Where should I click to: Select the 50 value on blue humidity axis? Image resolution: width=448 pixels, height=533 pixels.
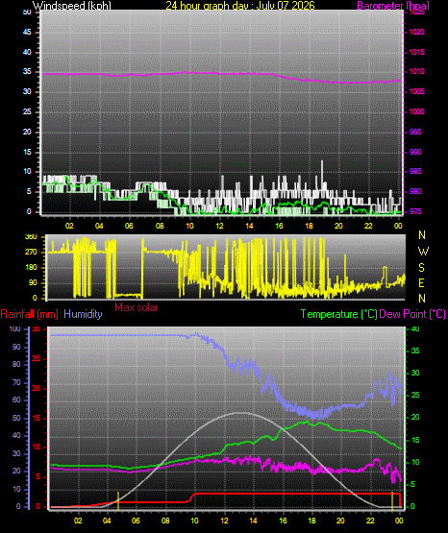point(16,418)
